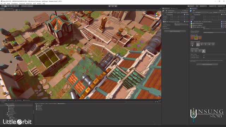
Task: Select the first red tile thumbnail
Action: tap(192, 38)
